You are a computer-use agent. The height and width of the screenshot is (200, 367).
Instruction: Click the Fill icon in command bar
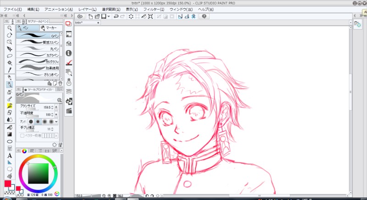coord(144,17)
